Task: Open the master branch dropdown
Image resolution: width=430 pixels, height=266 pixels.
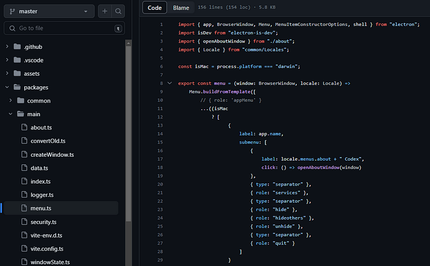Action: tap(49, 11)
